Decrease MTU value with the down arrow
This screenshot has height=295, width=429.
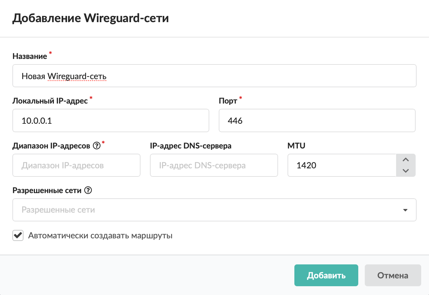click(x=406, y=171)
